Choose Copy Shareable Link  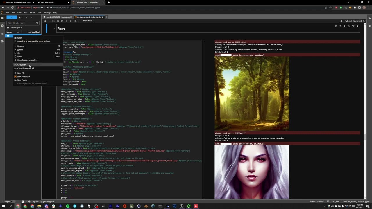(x=38, y=68)
